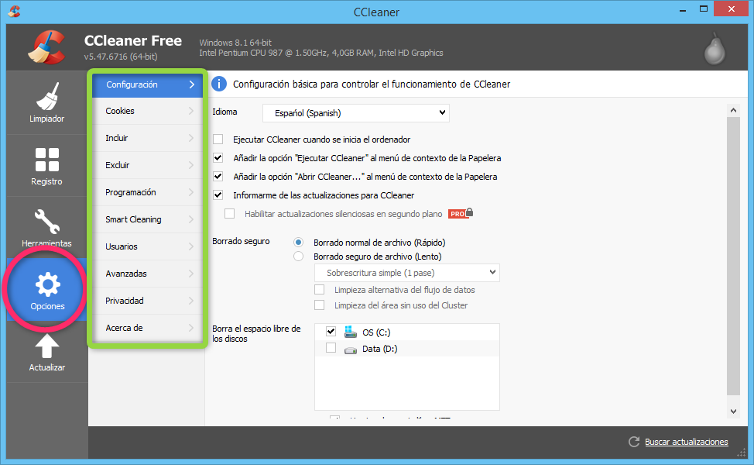Uncheck "Abrir CCleaner..." context menu option
Screen dimensions: 754x465
point(218,176)
